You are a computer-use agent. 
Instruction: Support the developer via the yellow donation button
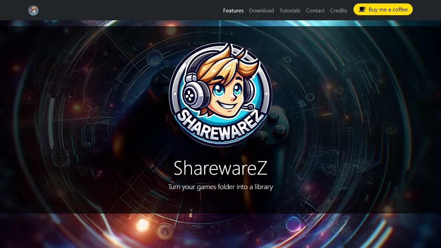pos(383,9)
